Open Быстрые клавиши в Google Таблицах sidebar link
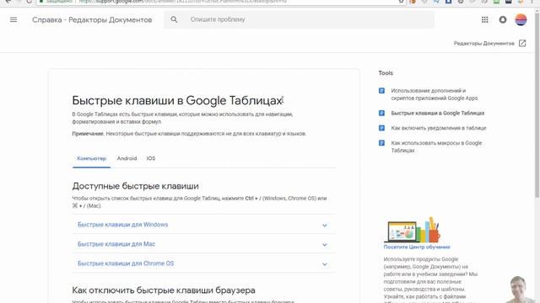This screenshot has width=540, height=303. (438, 113)
